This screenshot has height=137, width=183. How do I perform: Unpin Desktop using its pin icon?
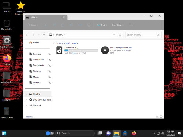click(x=50, y=54)
